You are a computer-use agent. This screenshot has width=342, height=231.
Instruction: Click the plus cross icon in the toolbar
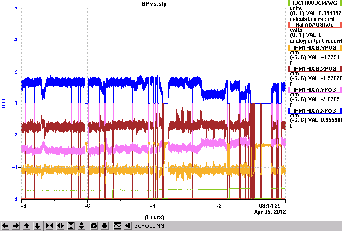[105, 226]
